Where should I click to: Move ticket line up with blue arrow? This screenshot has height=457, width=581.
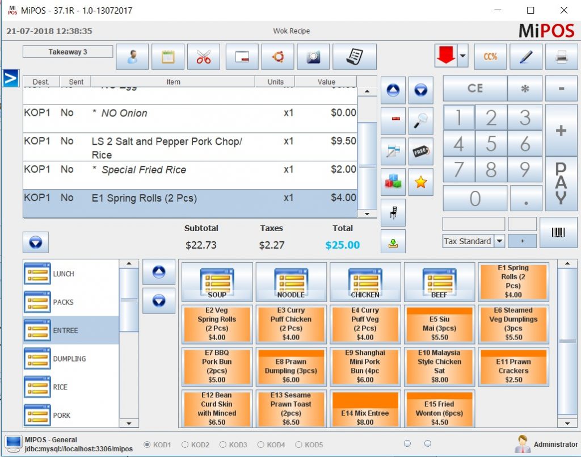pyautogui.click(x=393, y=90)
